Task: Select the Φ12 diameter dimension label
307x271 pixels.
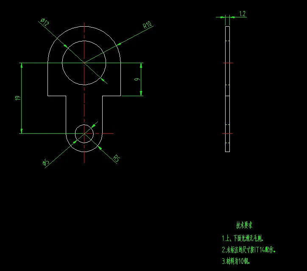Action: (45, 22)
